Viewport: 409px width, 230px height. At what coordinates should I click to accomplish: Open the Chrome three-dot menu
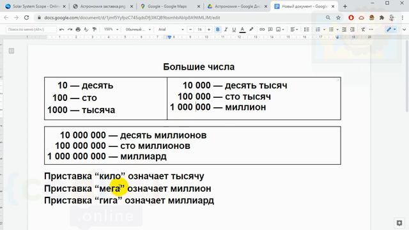403,18
